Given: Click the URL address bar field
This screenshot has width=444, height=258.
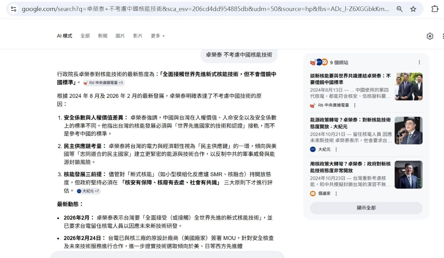Looking at the screenshot, I should (x=205, y=9).
